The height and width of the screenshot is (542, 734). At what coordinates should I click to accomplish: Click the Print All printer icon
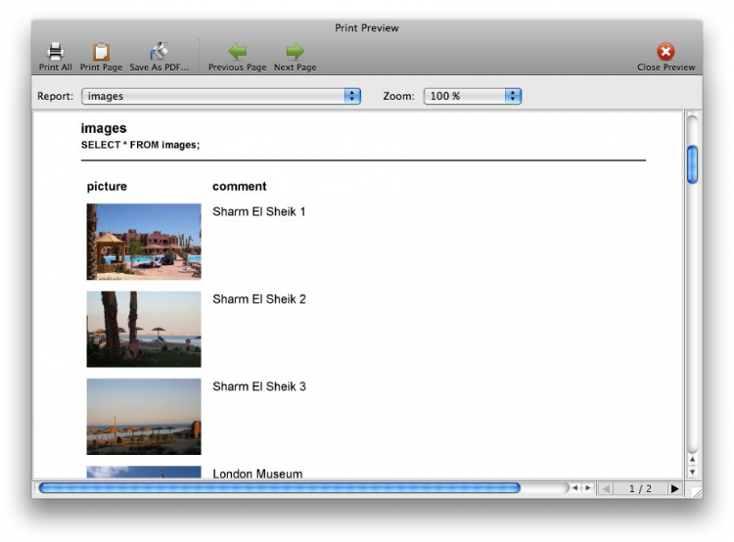pos(55,52)
